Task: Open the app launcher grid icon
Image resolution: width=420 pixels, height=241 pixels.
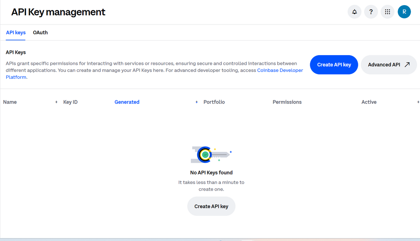Action: [387, 12]
